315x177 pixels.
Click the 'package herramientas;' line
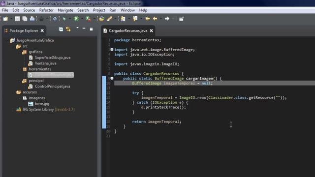[x=138, y=40]
